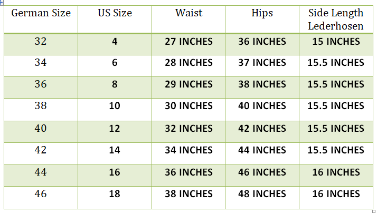Click the German Size header cell
Viewport: 377px width, 213px height.
[41, 13]
